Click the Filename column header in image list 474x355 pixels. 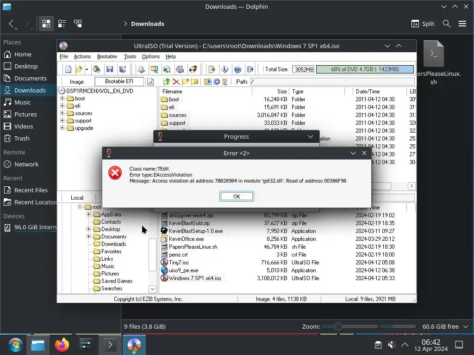pos(205,92)
